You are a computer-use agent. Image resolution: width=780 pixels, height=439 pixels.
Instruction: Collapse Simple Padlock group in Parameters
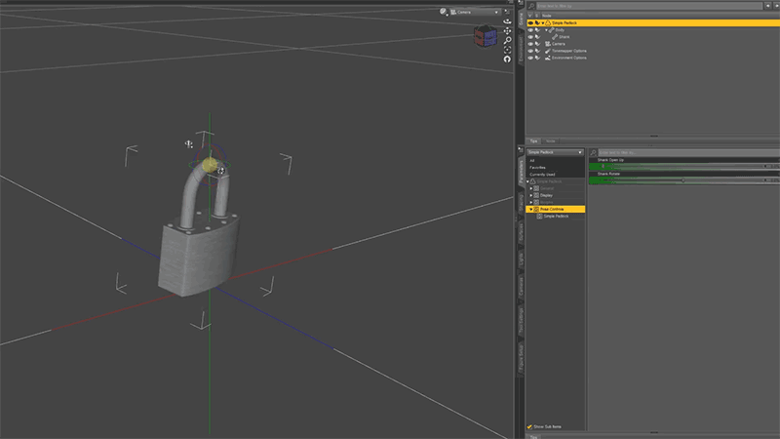click(527, 181)
